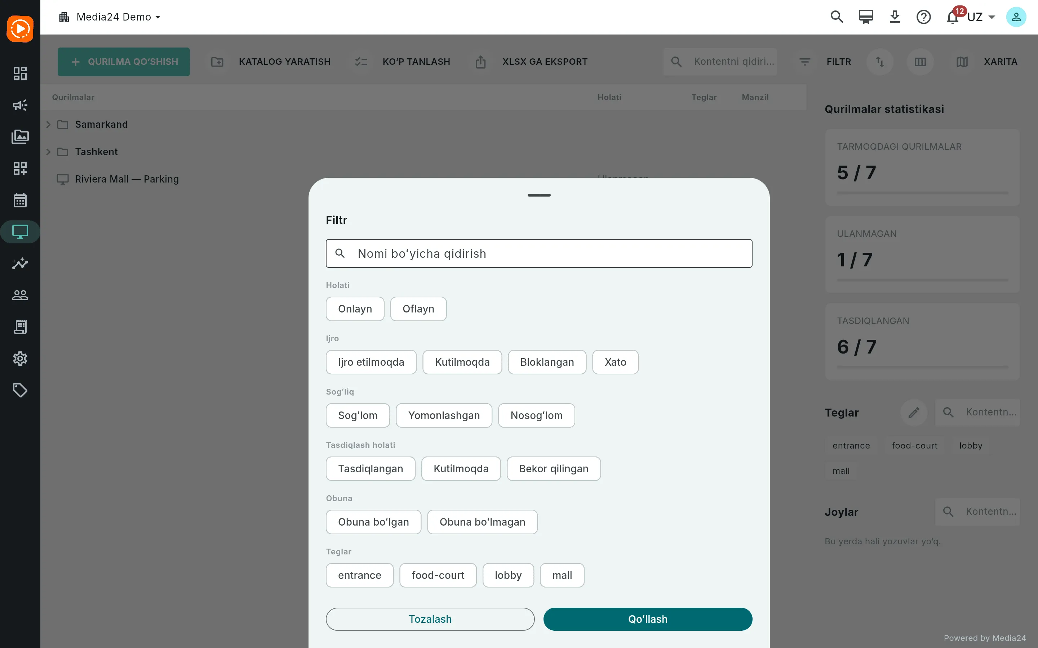
Task: Toggle Kutilmoqda chip under Ijro
Action: pyautogui.click(x=462, y=362)
